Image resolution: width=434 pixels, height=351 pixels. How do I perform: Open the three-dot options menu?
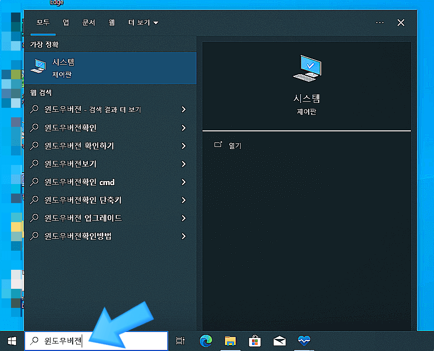[379, 22]
